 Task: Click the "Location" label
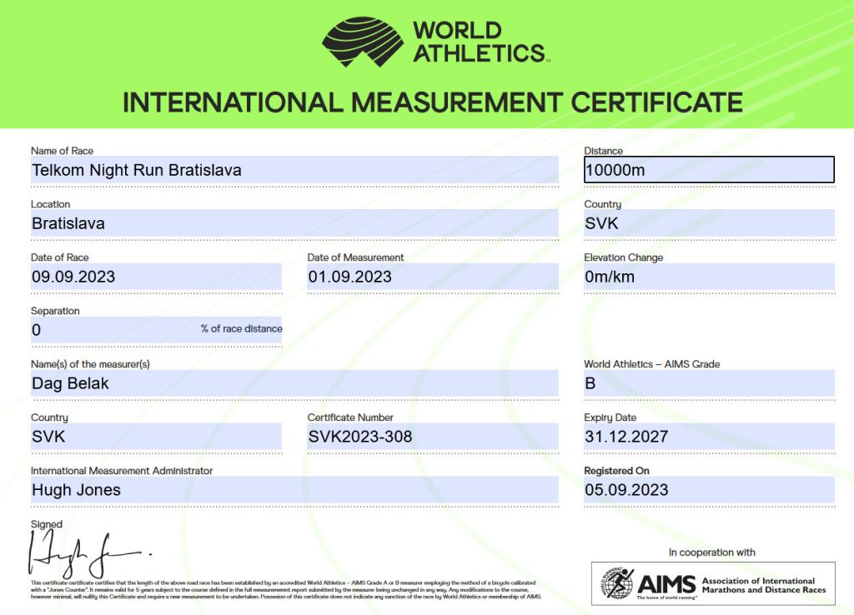(51, 204)
